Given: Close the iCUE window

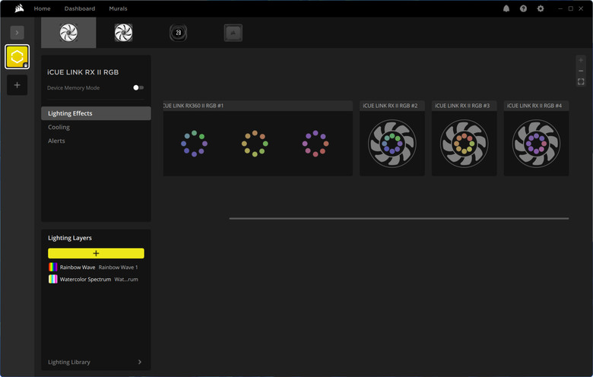Looking at the screenshot, I should click(x=581, y=8).
